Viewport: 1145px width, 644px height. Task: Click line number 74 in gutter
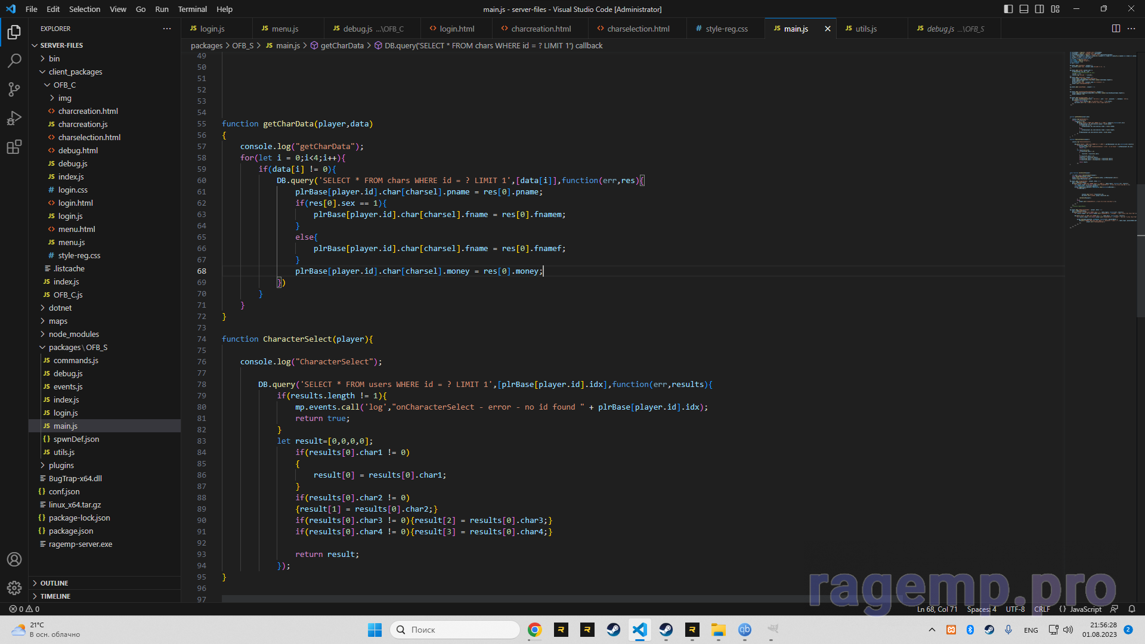202,339
